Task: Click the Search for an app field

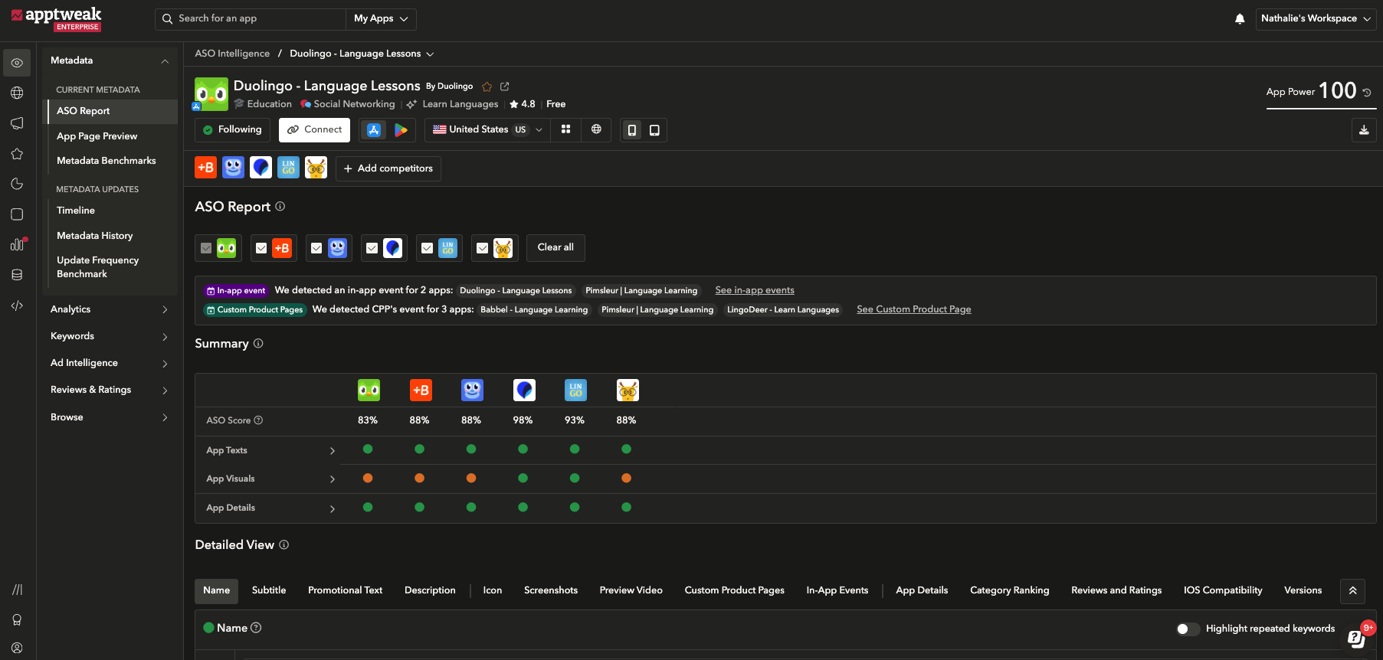Action: pos(251,19)
